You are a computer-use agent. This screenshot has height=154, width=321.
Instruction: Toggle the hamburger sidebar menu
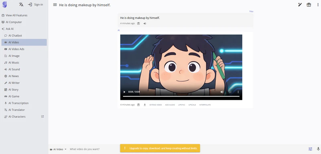click(x=55, y=5)
